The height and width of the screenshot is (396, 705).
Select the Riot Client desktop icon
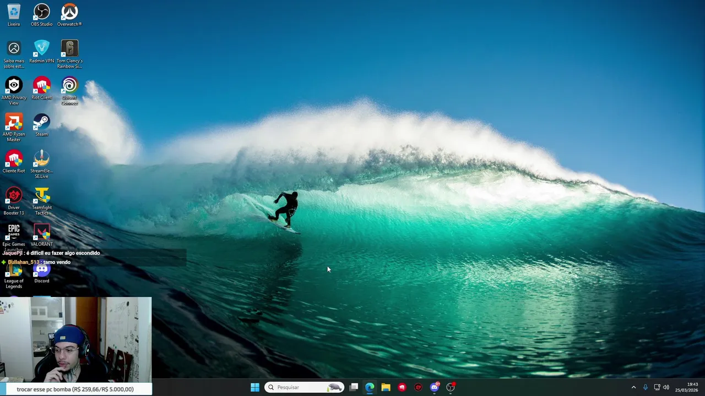[41, 89]
